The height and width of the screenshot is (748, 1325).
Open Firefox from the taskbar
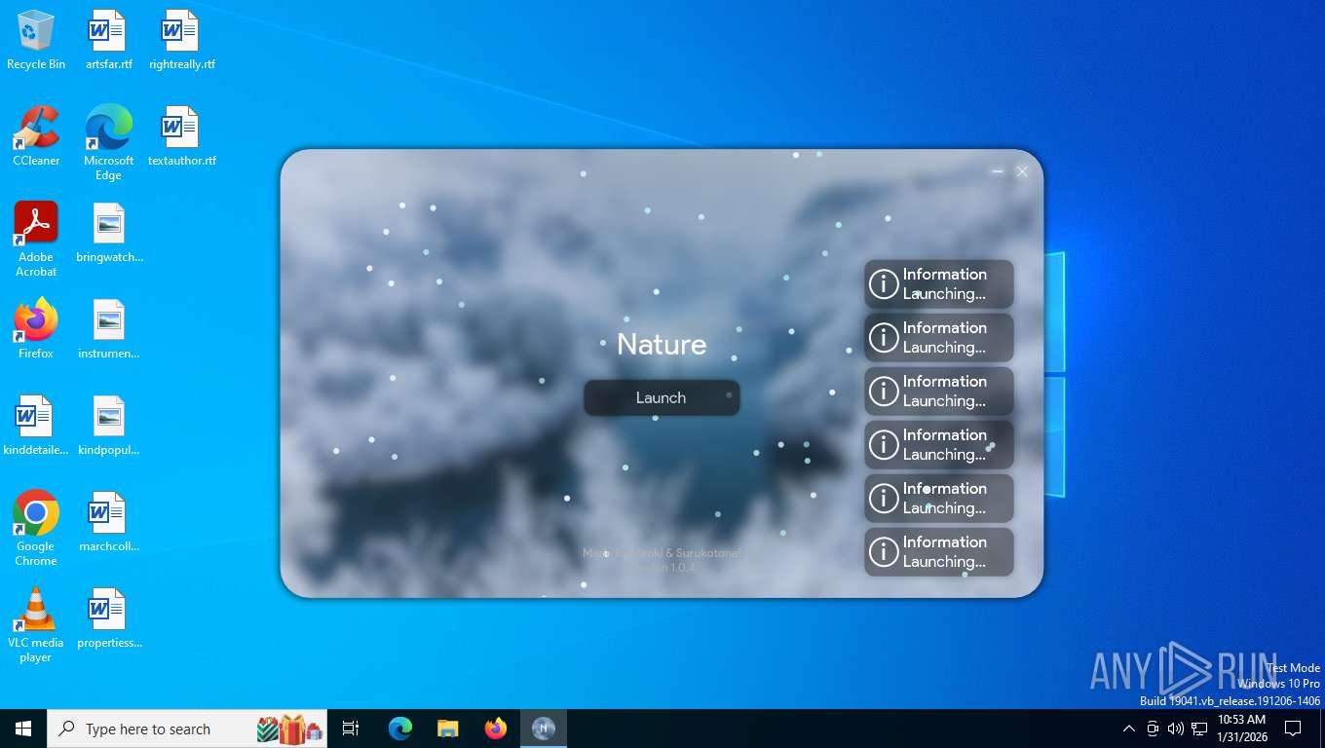pos(496,729)
